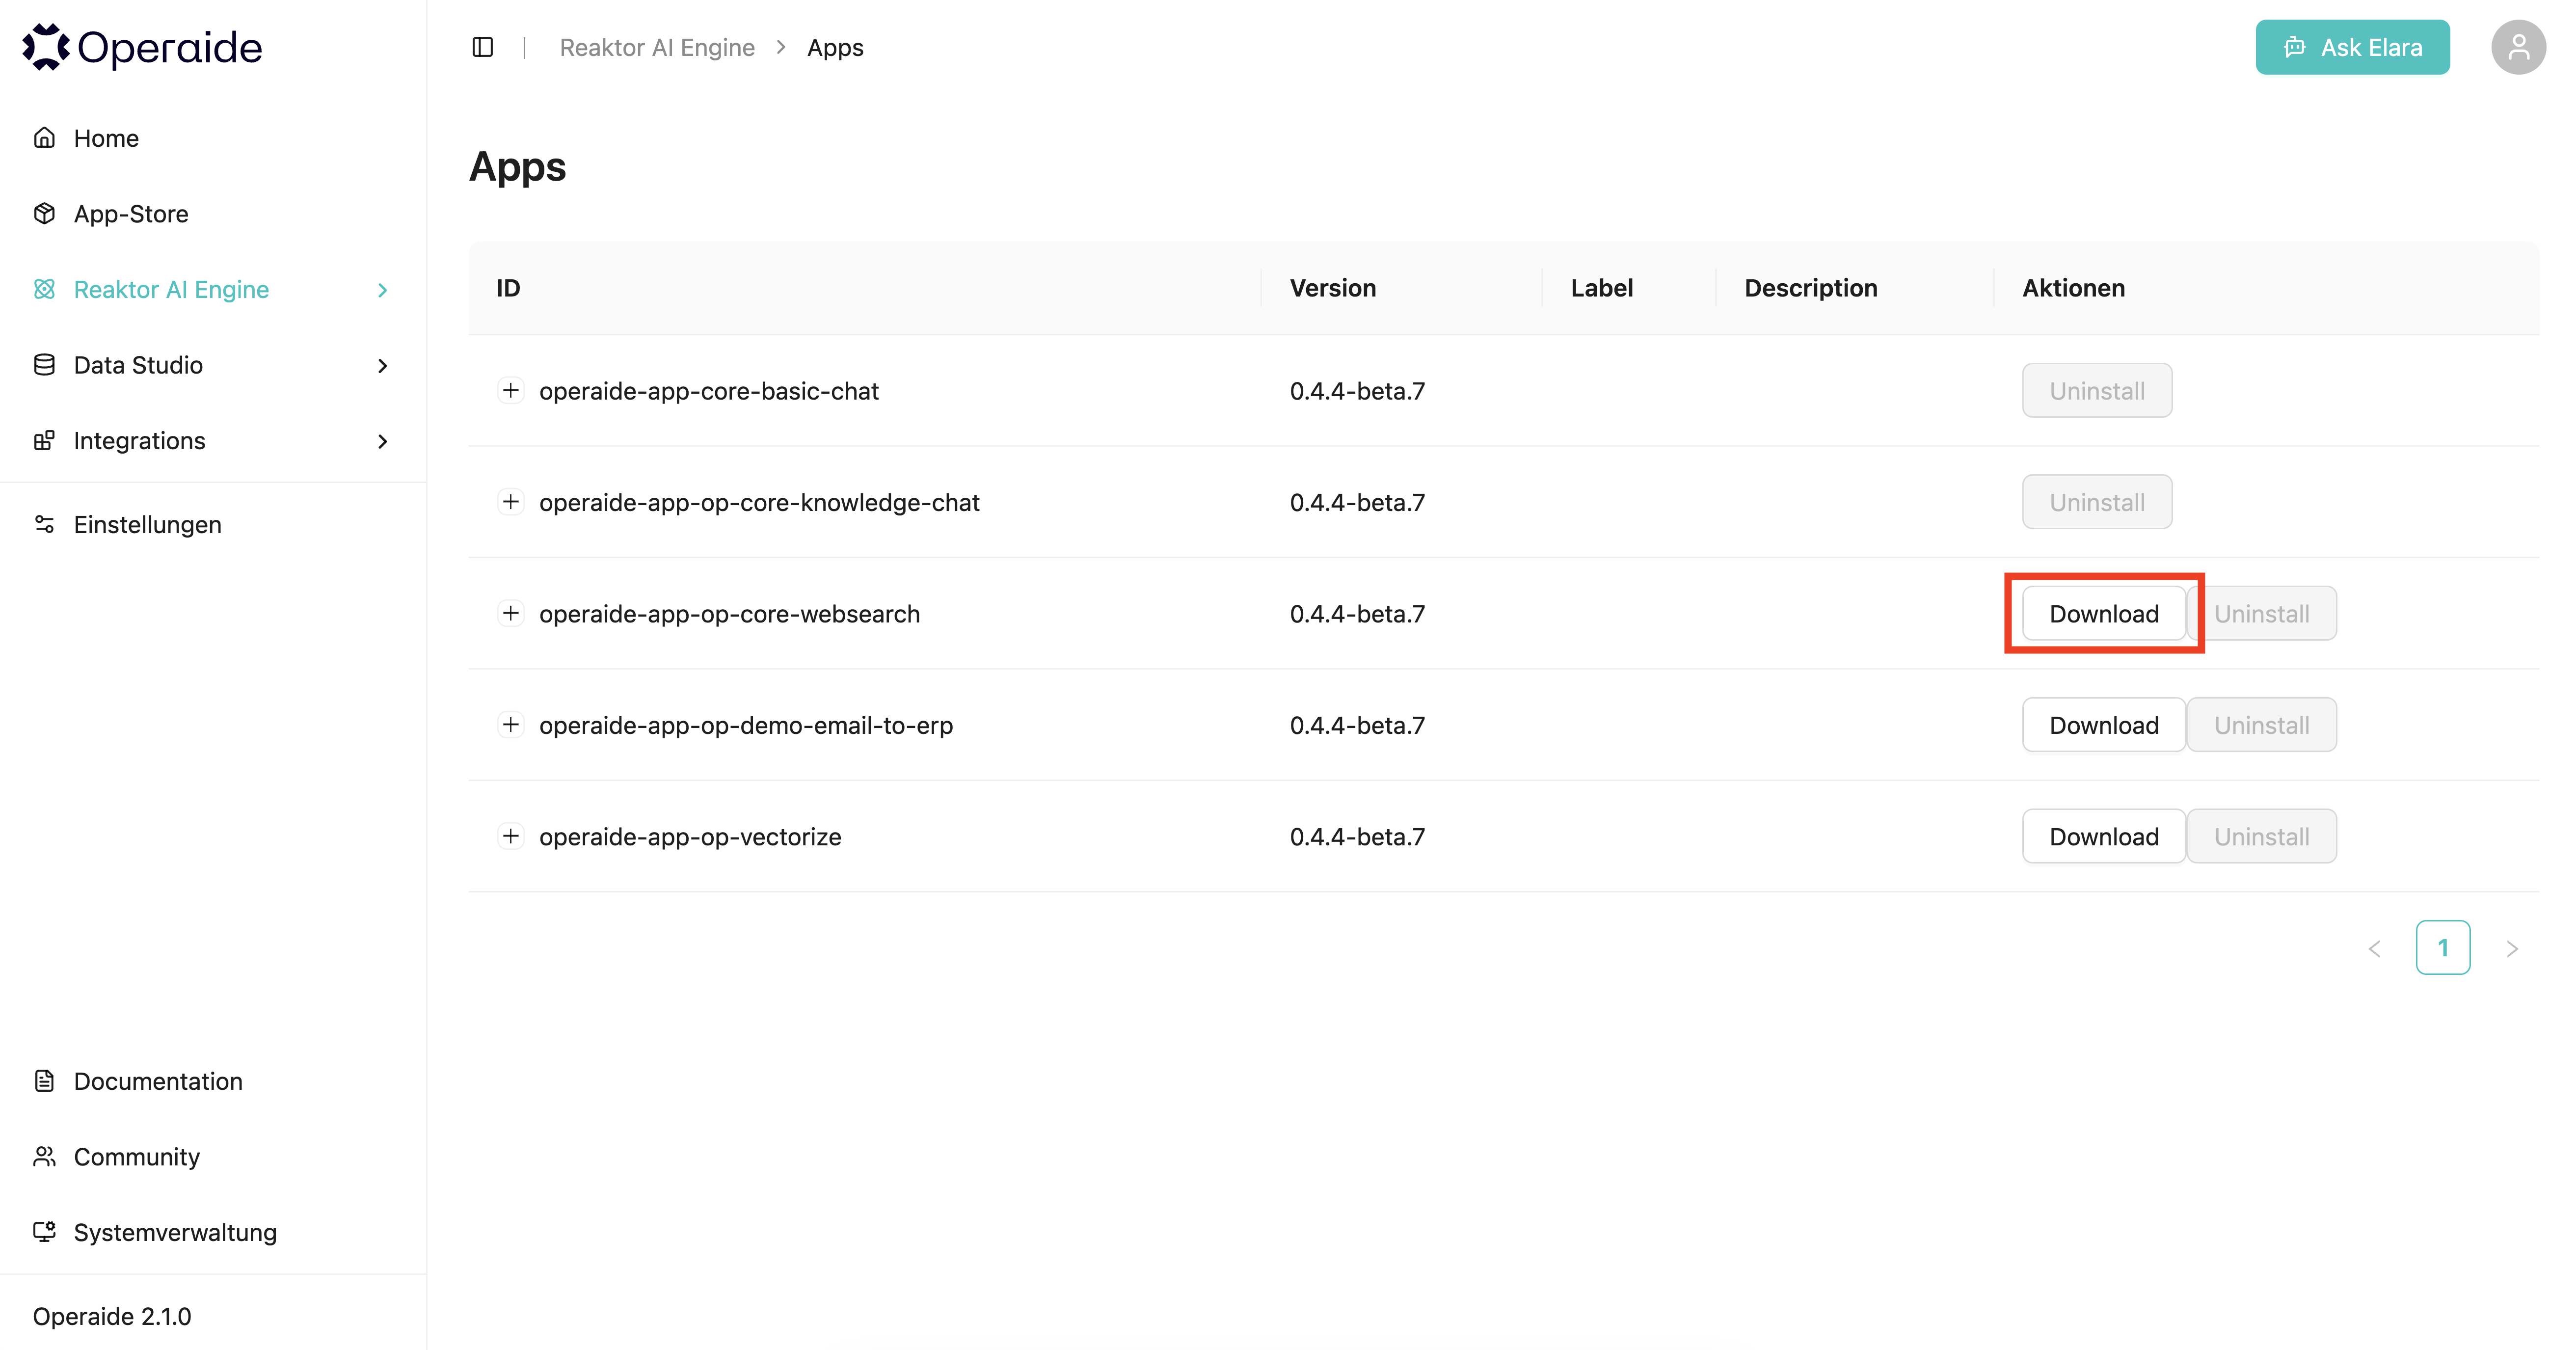Click the App-Store box icon
This screenshot has height=1350, width=2576.
tap(44, 213)
